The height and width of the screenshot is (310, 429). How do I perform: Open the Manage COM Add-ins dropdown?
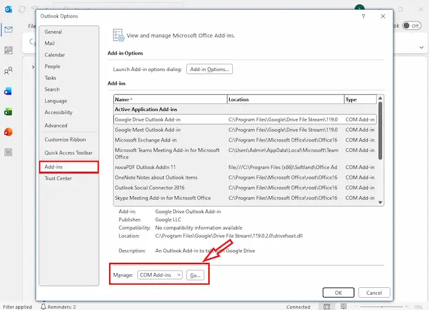160,275
